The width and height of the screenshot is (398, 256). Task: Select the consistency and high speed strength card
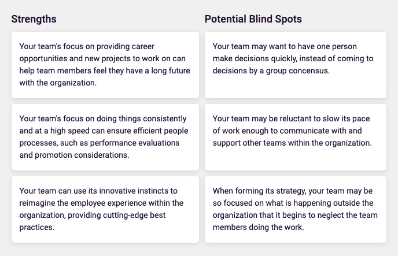pos(105,137)
